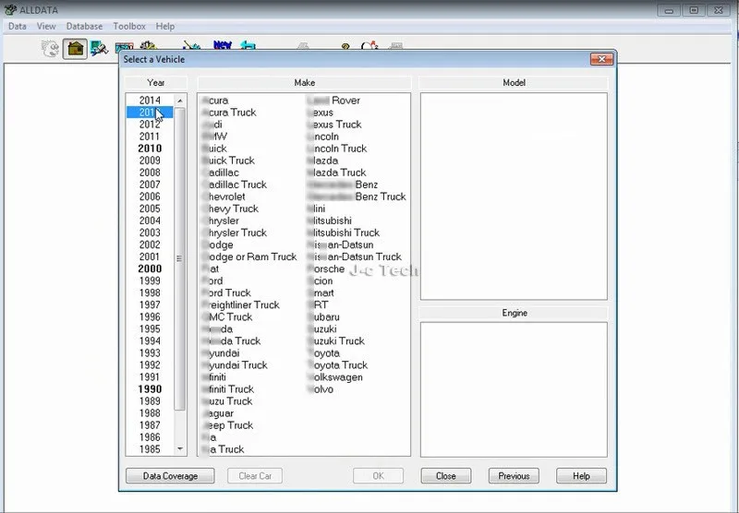Screen dimensions: 739x513
Task: Click the house-shaped home icon in the toolbar
Action: click(x=75, y=49)
